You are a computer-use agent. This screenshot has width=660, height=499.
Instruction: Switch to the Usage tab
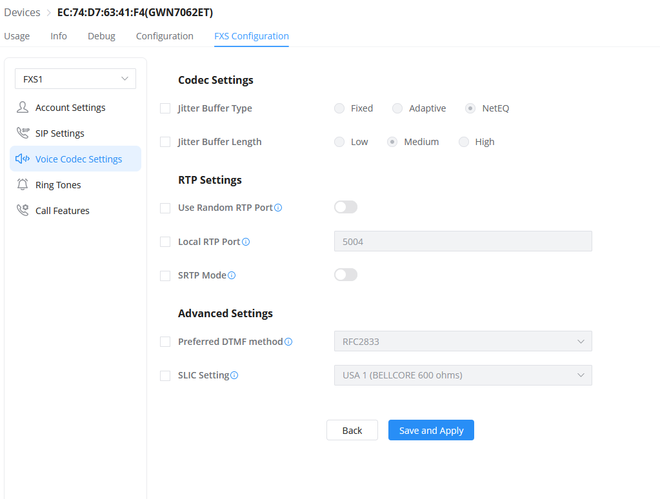(x=17, y=36)
